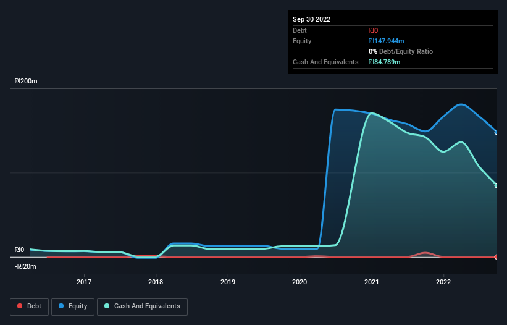Click the red Debt endpoint marker

tap(497, 257)
